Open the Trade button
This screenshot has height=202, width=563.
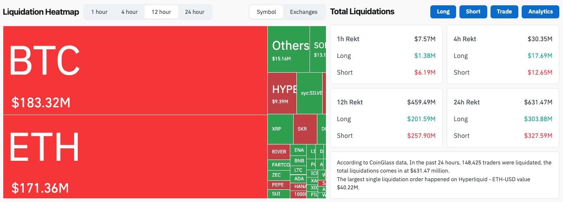click(x=504, y=12)
